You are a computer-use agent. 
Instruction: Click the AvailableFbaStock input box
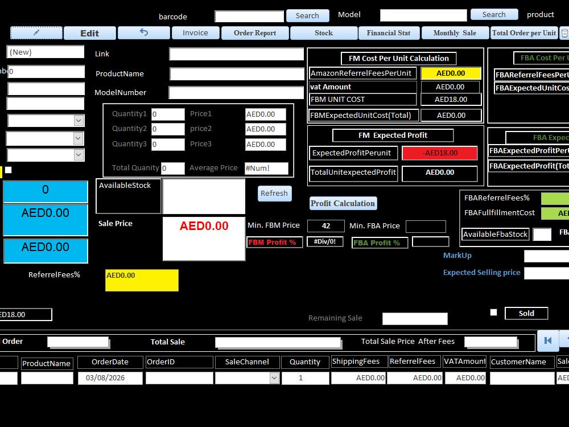point(542,234)
